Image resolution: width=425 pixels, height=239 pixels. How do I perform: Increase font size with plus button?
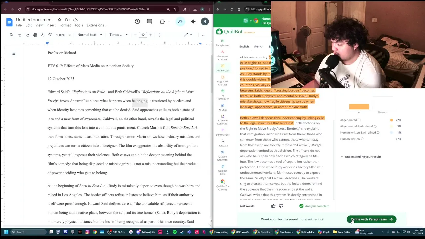point(151,35)
